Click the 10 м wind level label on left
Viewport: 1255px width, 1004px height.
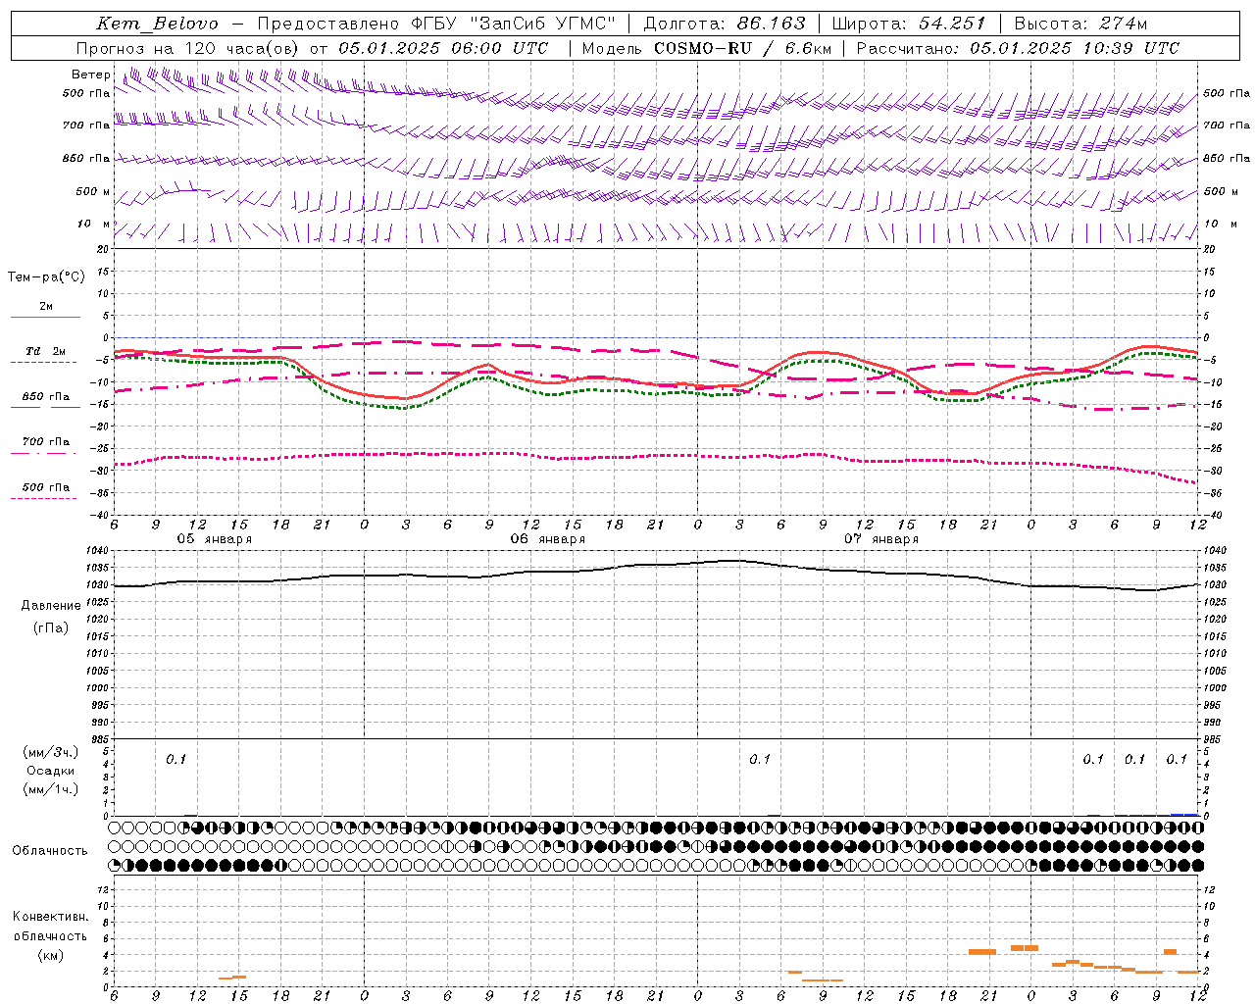pos(93,225)
